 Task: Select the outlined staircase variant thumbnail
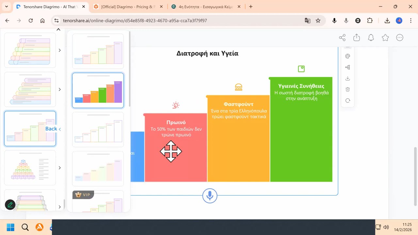(98, 130)
